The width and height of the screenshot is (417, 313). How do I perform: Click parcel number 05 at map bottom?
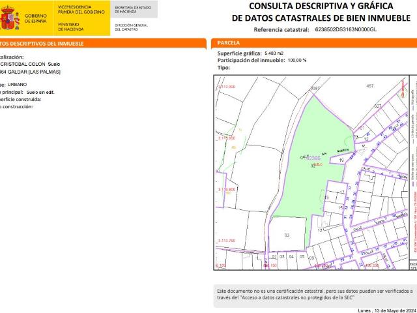point(302,256)
